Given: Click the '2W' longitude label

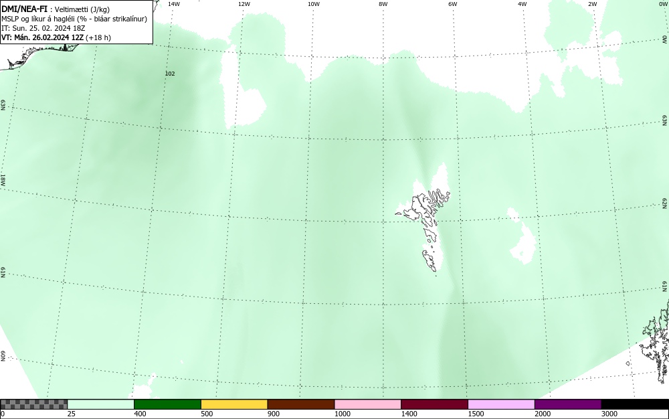Looking at the screenshot, I should coord(593,4).
